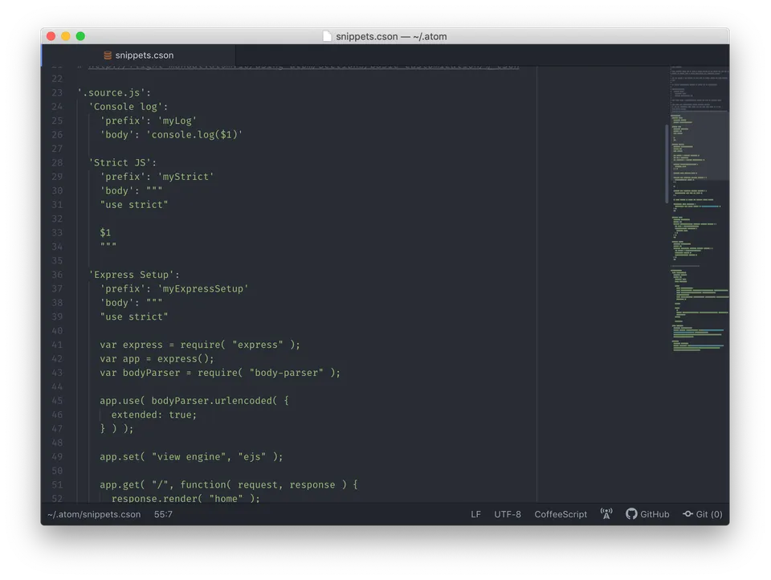The image size is (771, 580).
Task: Click the Git commit icon in status bar
Action: point(687,514)
